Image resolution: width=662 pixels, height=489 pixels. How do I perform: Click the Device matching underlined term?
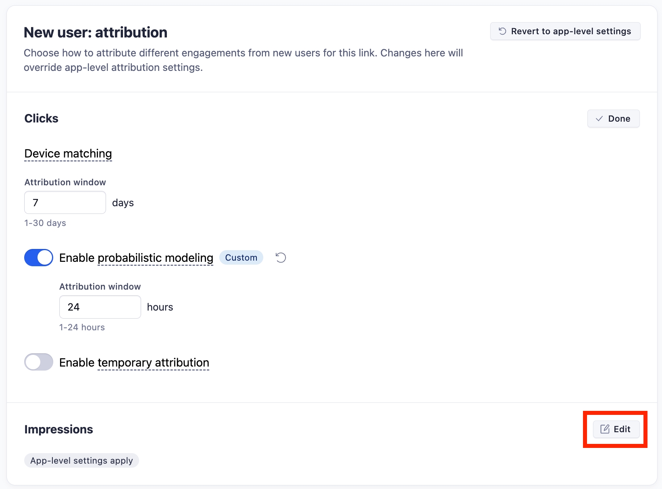click(x=68, y=153)
